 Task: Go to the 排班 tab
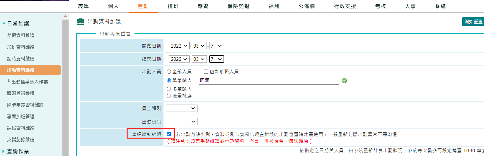tap(173, 6)
